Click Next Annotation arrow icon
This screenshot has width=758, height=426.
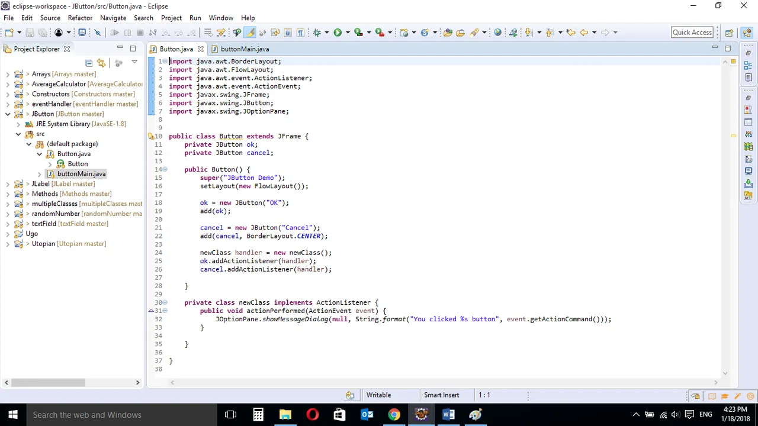529,33
